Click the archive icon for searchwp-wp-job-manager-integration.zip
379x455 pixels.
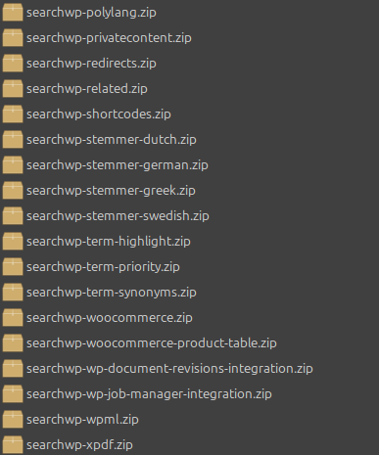[13, 394]
